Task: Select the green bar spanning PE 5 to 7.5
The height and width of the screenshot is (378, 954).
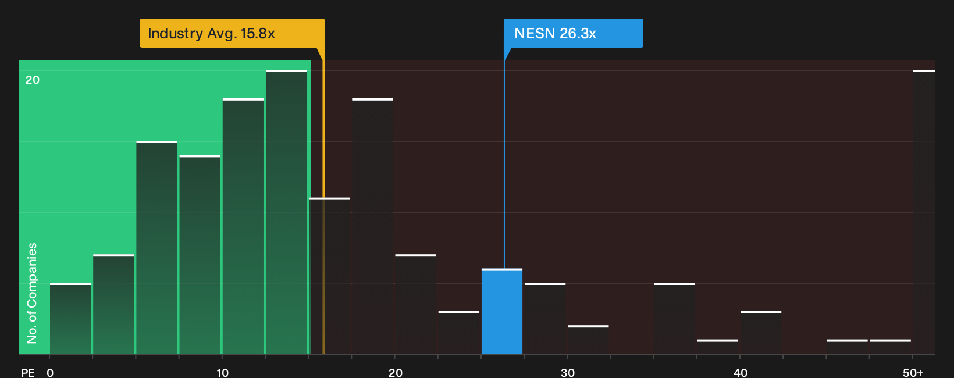Action: pos(156,247)
